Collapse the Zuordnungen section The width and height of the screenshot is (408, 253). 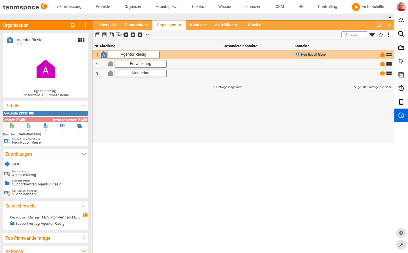point(84,154)
